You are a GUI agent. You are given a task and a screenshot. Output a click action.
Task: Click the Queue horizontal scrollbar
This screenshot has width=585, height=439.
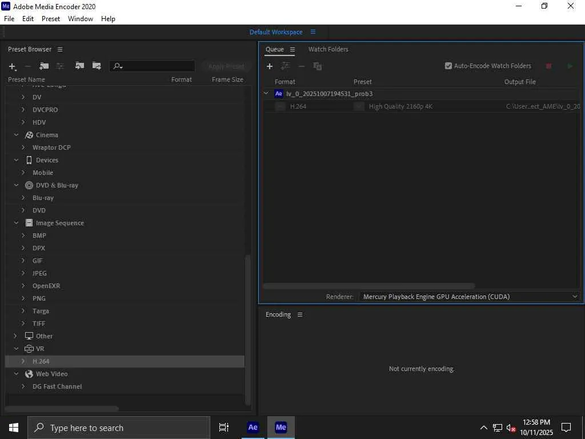[x=369, y=286]
